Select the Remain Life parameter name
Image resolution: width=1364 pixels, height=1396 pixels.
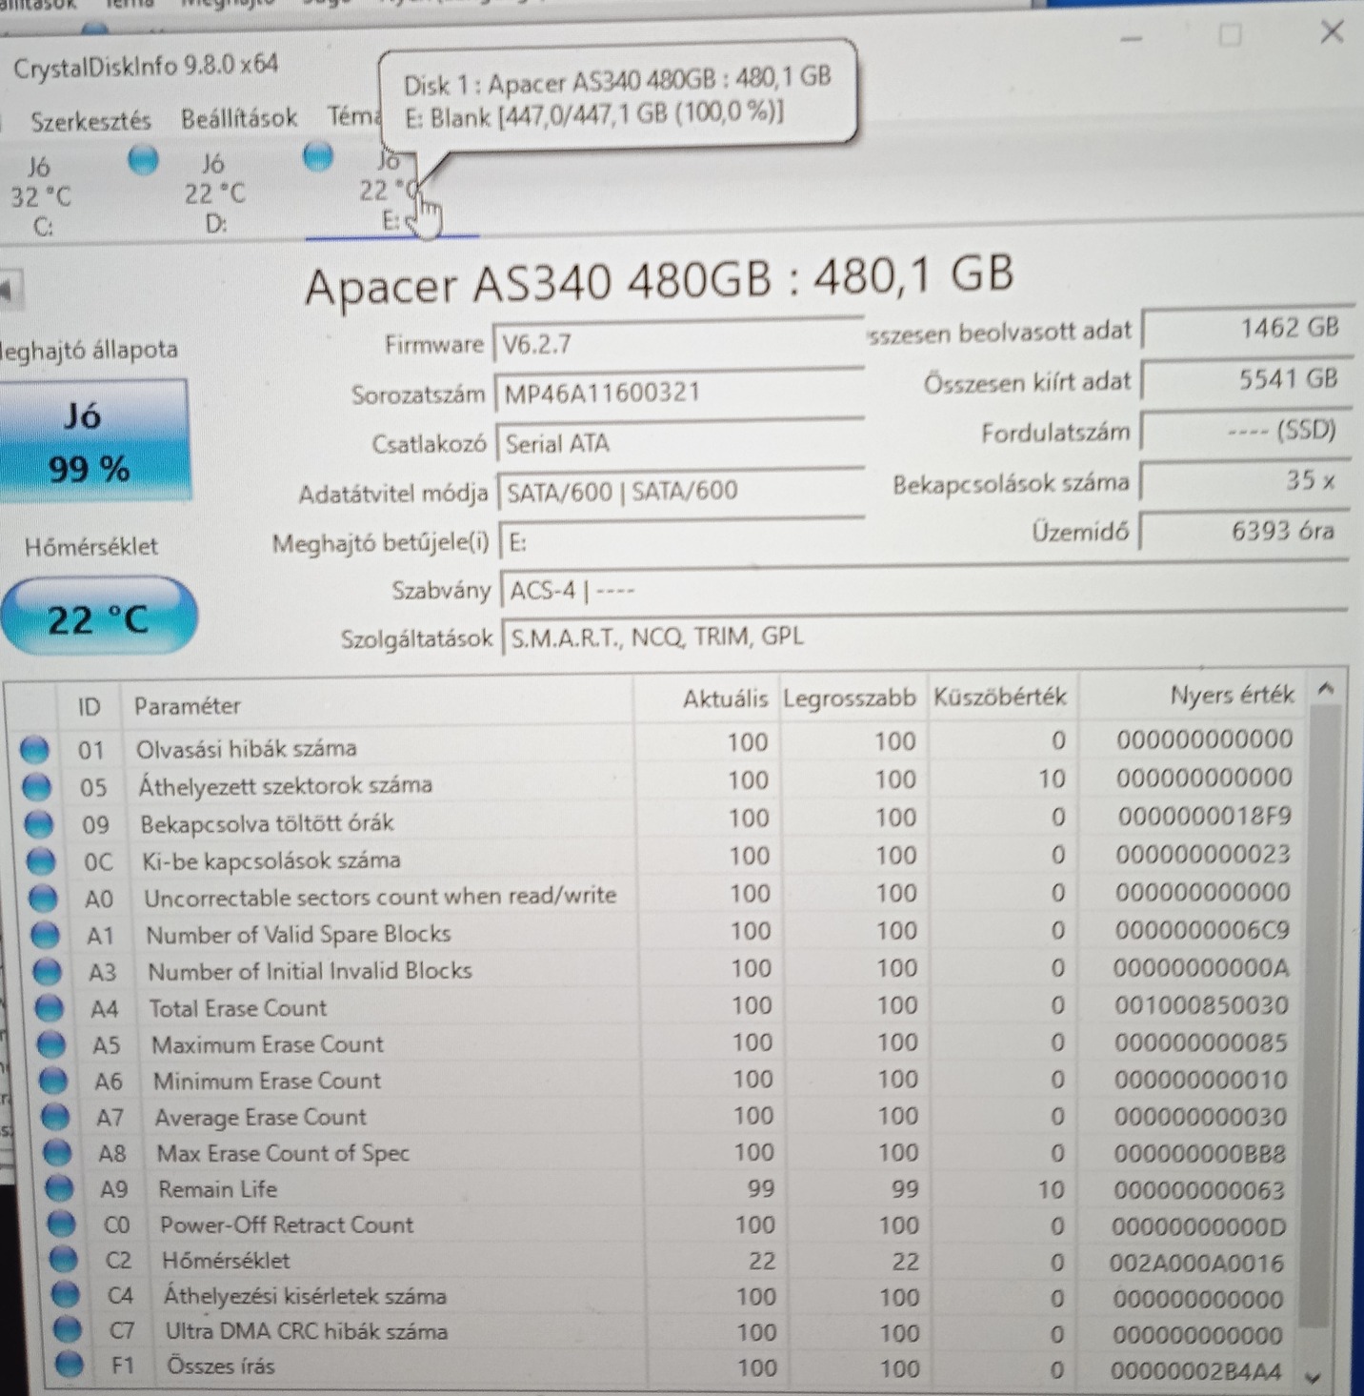click(x=217, y=1189)
